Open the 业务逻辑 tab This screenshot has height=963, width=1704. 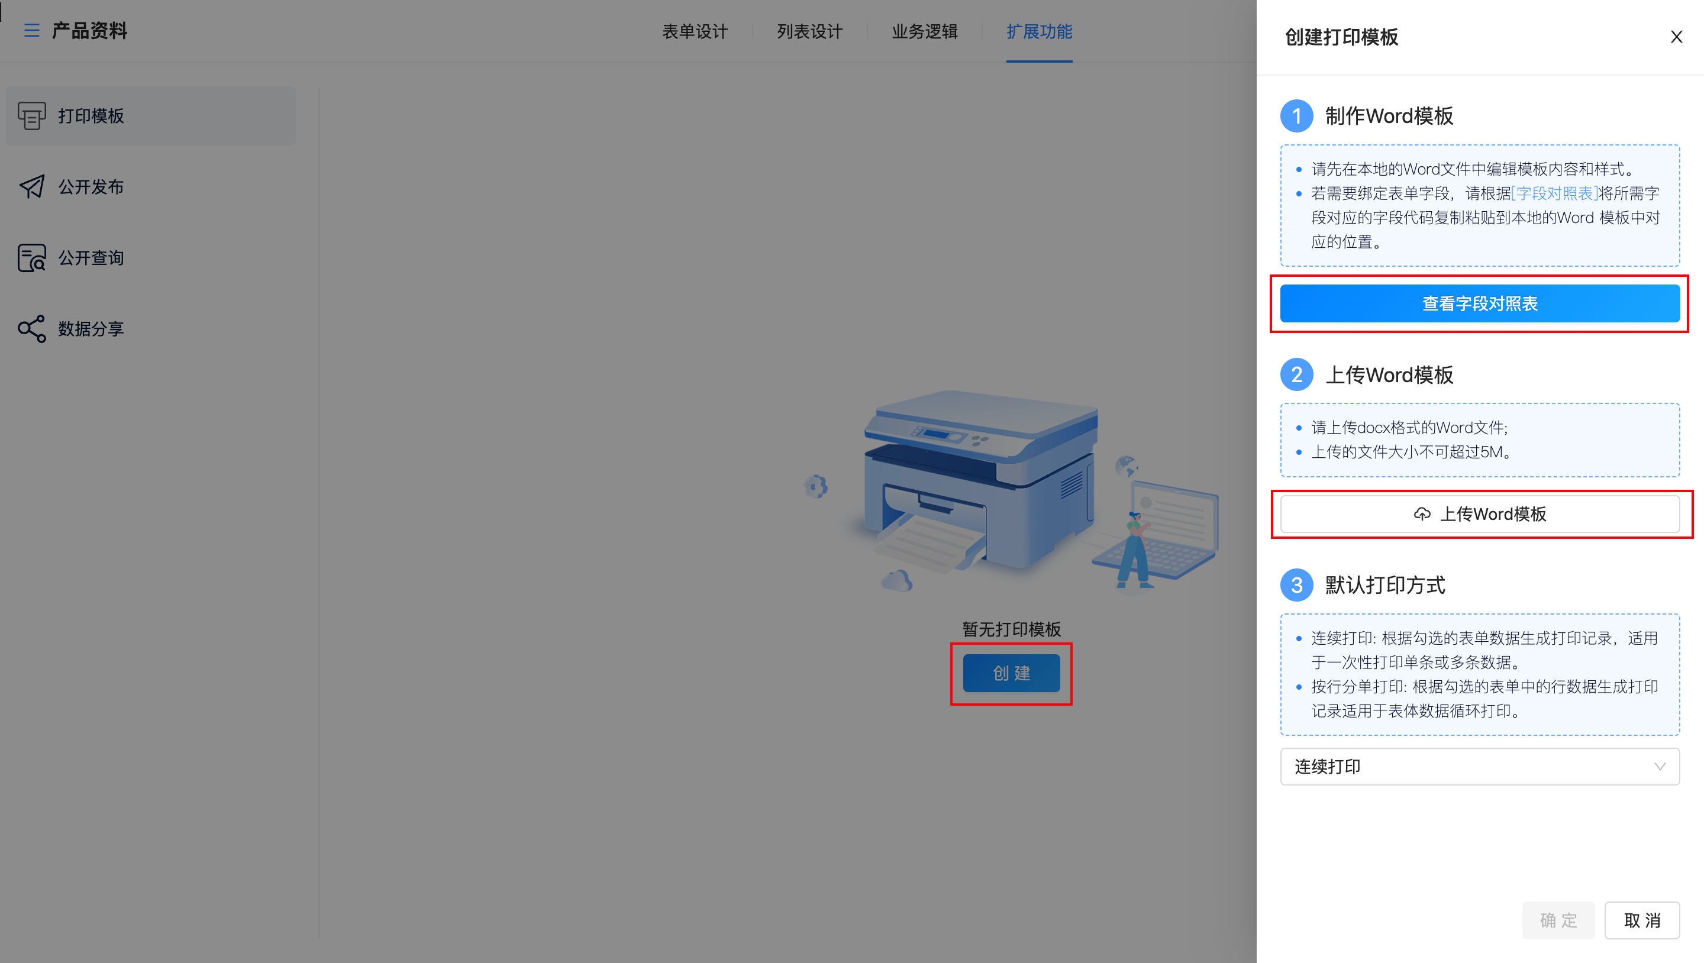tap(924, 31)
